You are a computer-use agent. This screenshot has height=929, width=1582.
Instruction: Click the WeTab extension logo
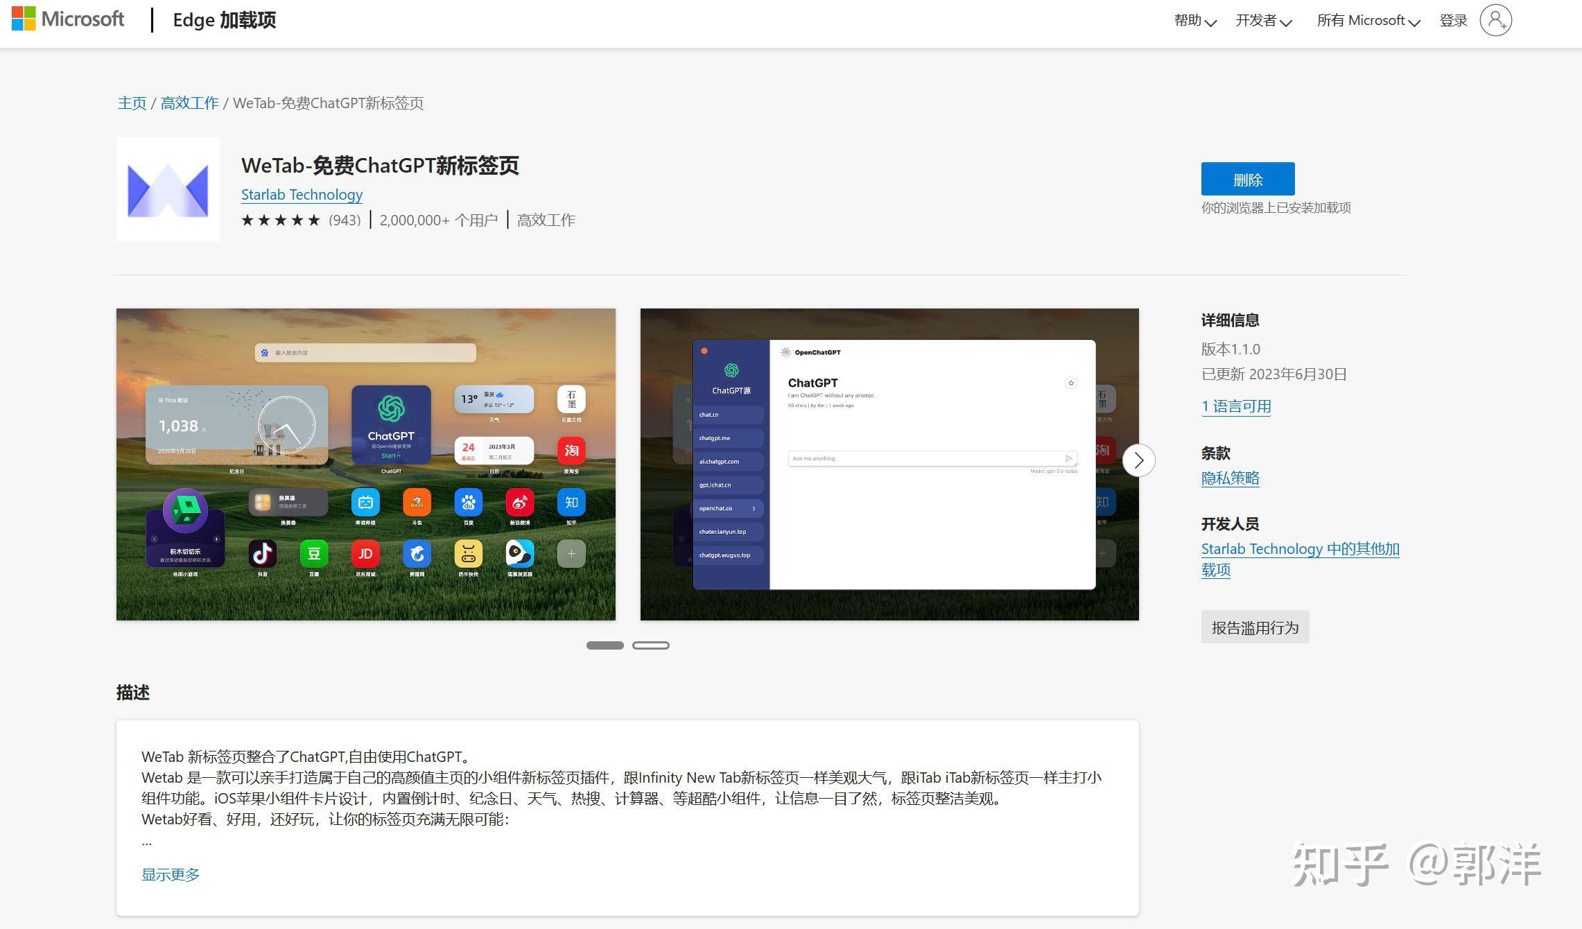click(168, 189)
